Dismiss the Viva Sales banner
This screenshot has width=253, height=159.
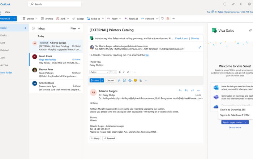coord(195,39)
